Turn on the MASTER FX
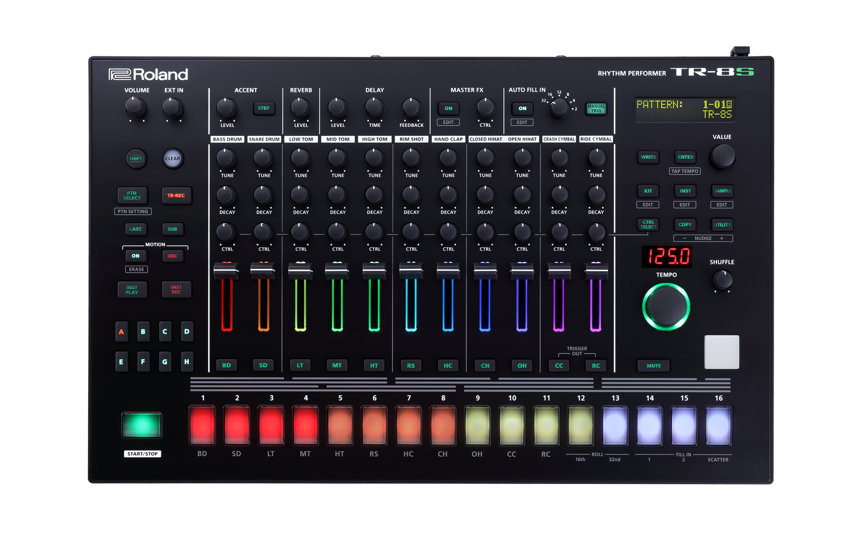The height and width of the screenshot is (540, 855). point(448,108)
